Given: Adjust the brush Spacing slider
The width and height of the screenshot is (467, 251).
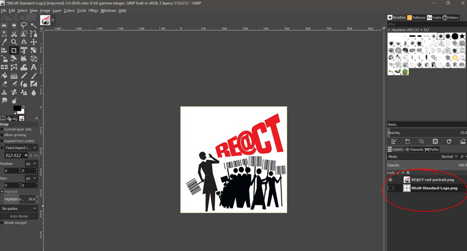Looking at the screenshot, I should tap(427, 133).
